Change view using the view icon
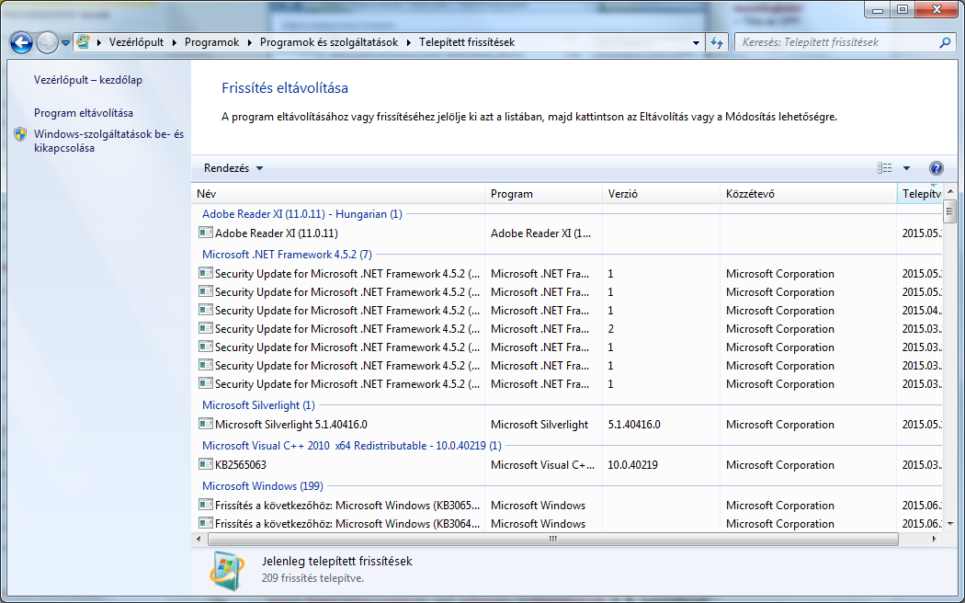 click(885, 168)
